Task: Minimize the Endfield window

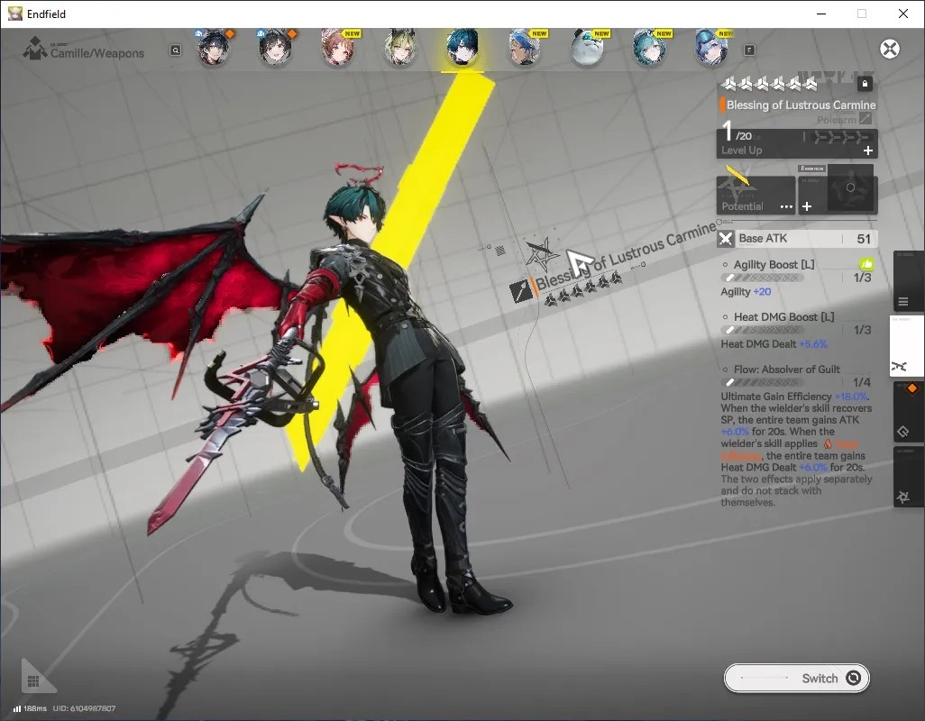Action: (x=821, y=14)
